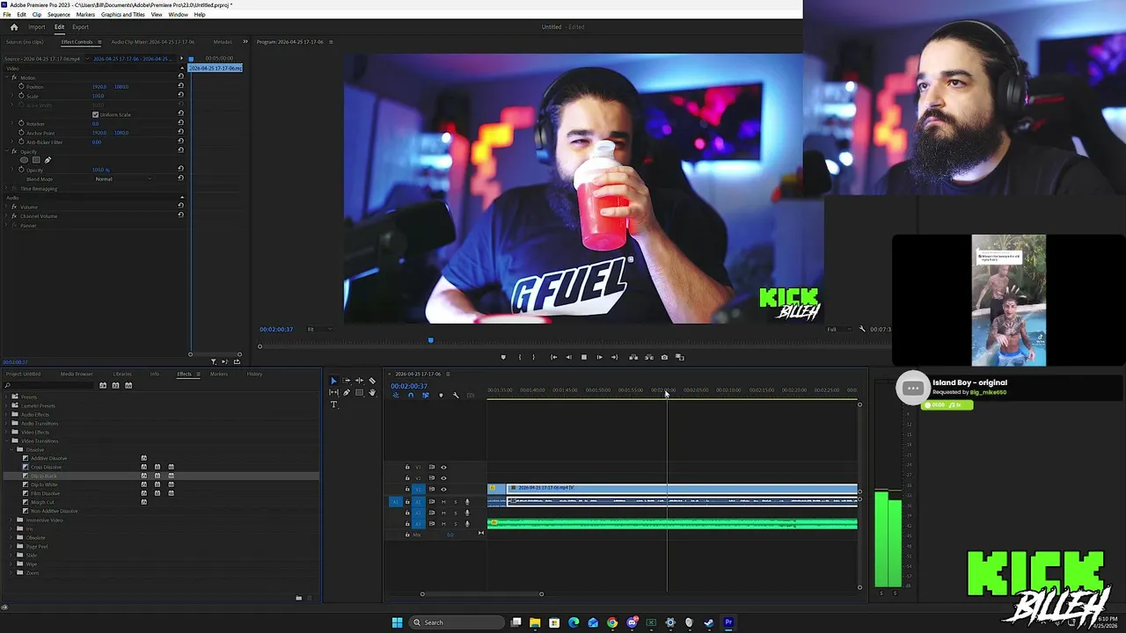Image resolution: width=1126 pixels, height=633 pixels.
Task: Open Audio Clip Mixer tab
Action: (153, 41)
